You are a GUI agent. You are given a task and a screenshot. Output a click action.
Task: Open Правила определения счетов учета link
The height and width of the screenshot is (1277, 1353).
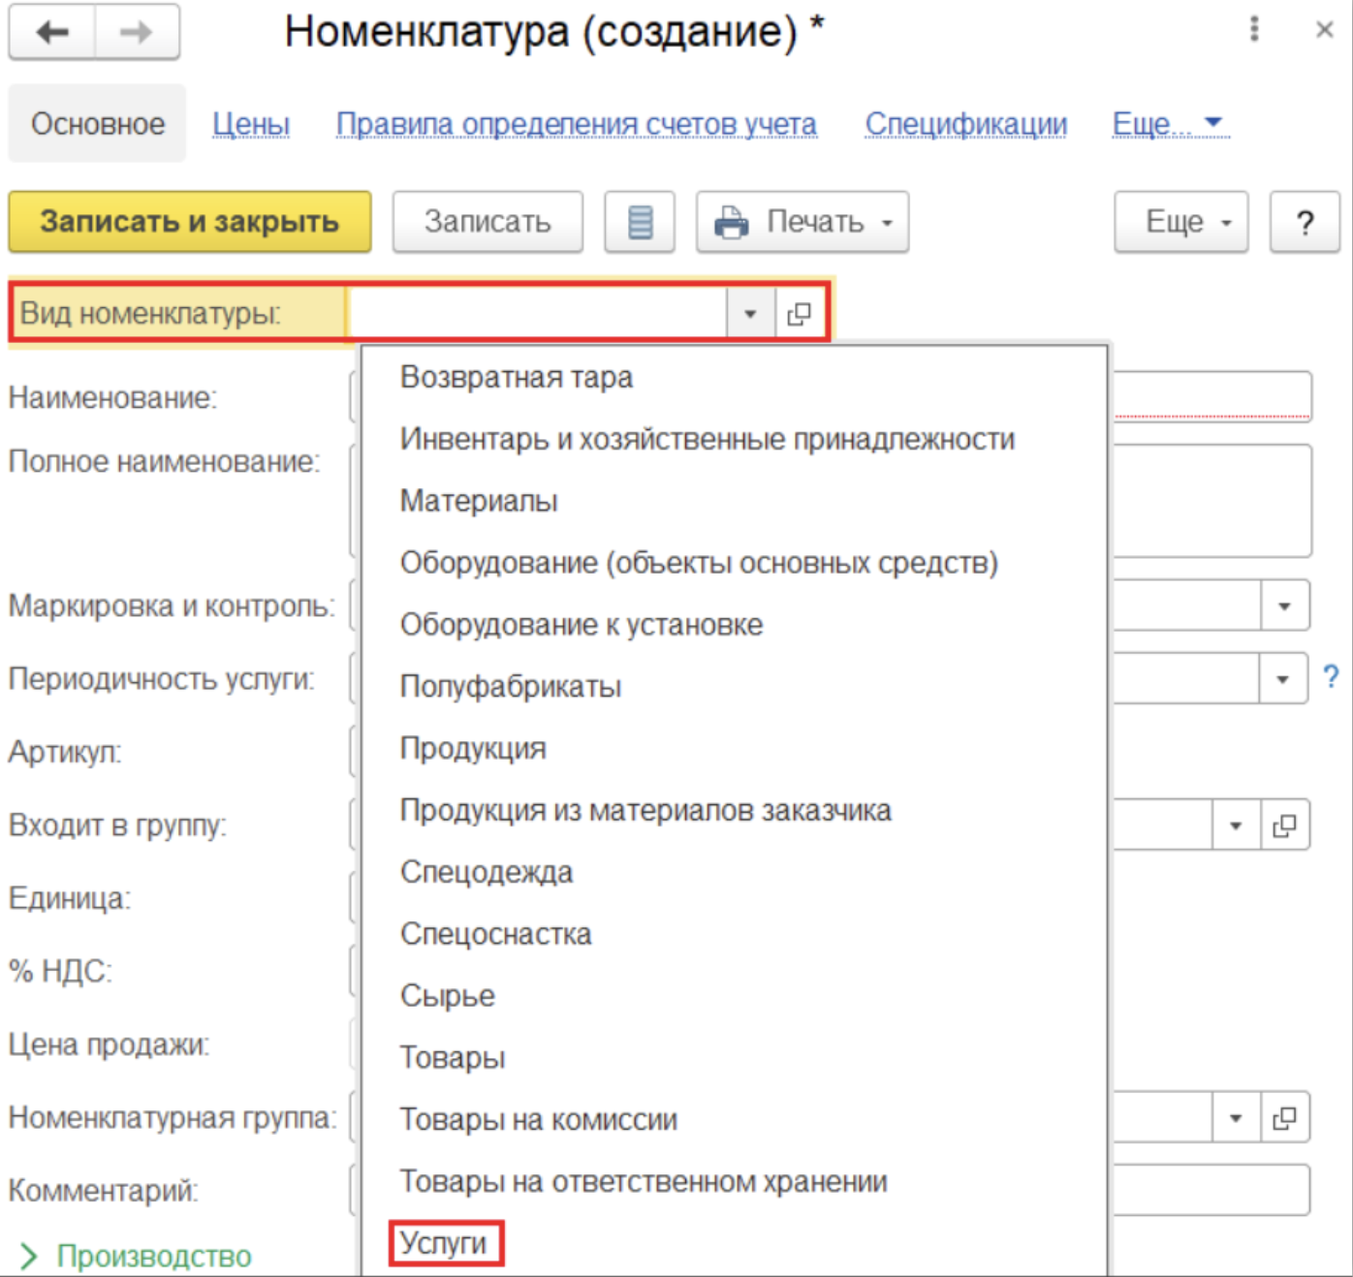576,124
